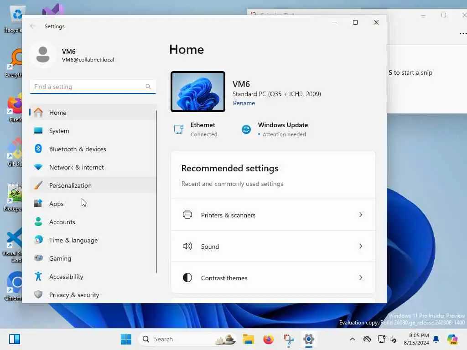Click the desktop wallpaper thumbnail

pyautogui.click(x=198, y=92)
